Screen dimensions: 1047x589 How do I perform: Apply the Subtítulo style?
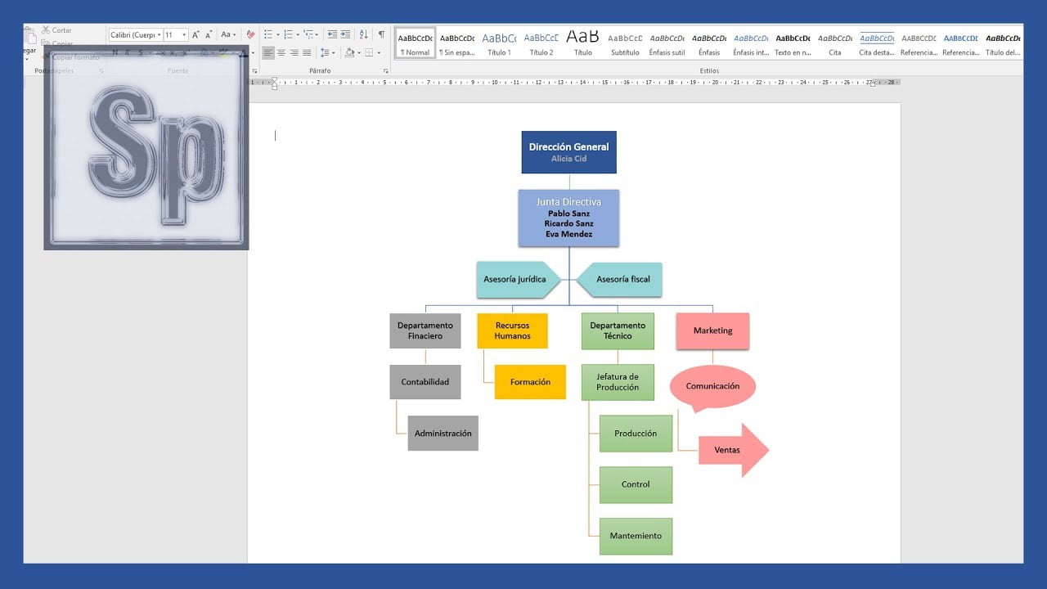[x=625, y=43]
